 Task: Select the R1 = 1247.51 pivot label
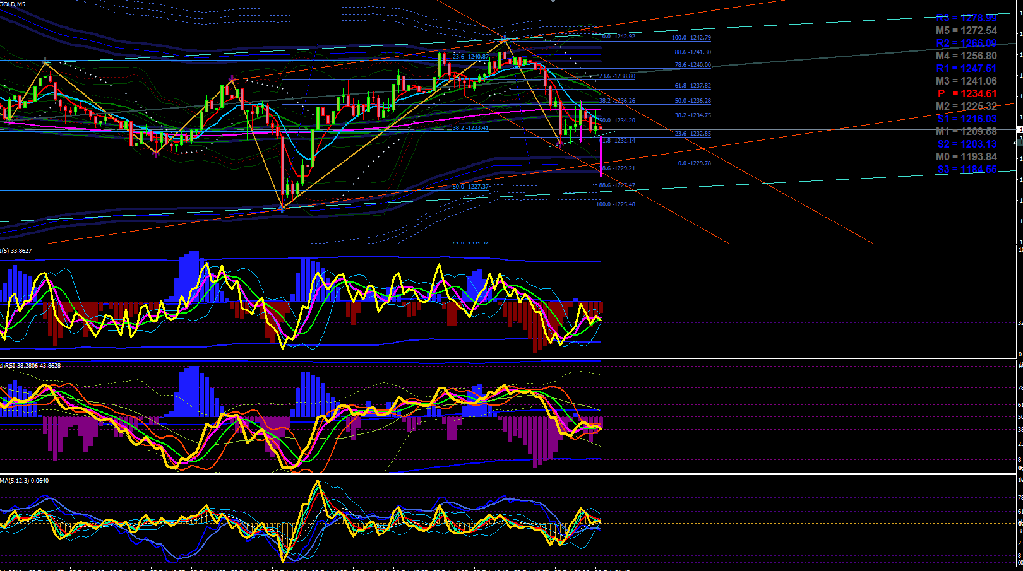point(966,69)
